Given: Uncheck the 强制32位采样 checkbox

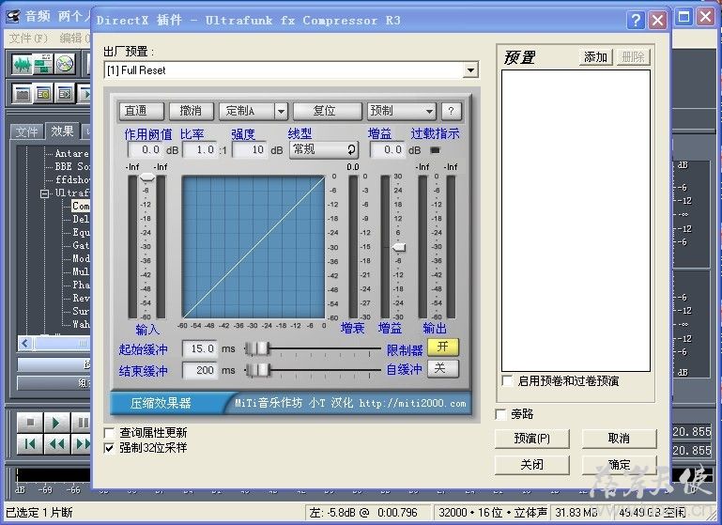Looking at the screenshot, I should [109, 448].
